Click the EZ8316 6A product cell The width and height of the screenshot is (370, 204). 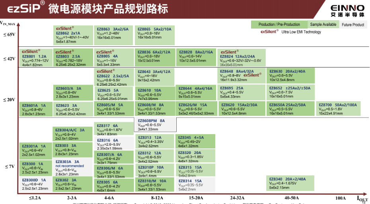pos(114,143)
